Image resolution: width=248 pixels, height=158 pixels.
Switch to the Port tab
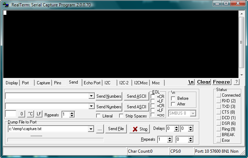coord(25,83)
